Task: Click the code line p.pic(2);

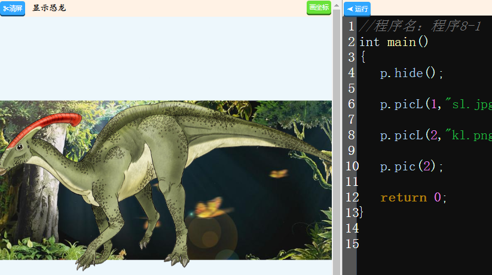Action: click(411, 166)
